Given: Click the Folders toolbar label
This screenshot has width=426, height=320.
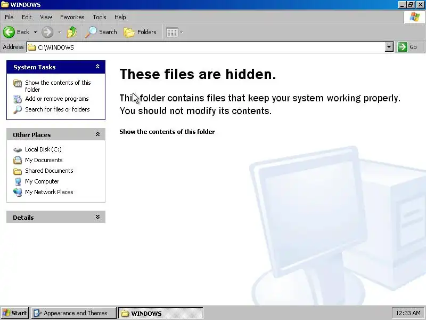Looking at the screenshot, I should 147,32.
